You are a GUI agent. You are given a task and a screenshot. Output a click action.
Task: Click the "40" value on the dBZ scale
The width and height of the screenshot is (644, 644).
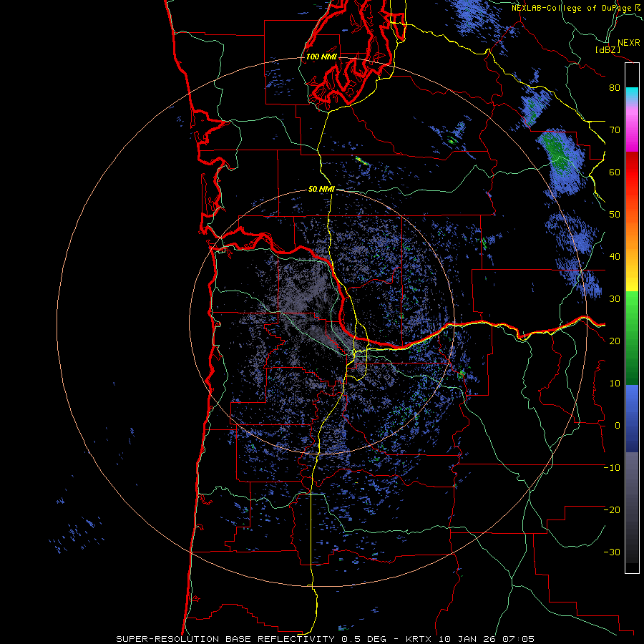coord(615,257)
